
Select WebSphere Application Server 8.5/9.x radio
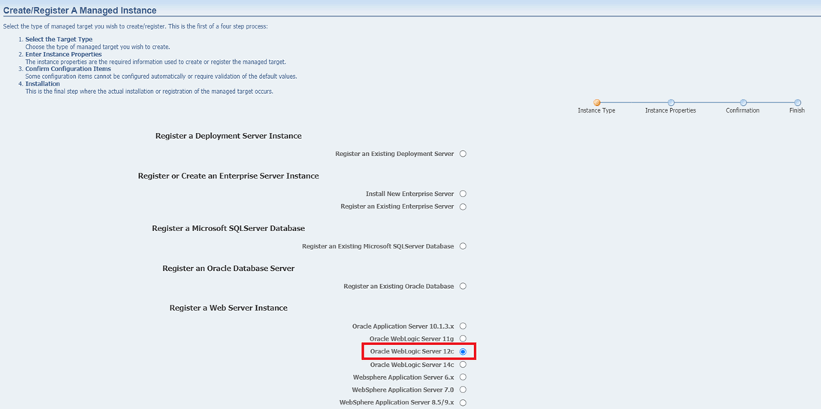click(x=463, y=403)
